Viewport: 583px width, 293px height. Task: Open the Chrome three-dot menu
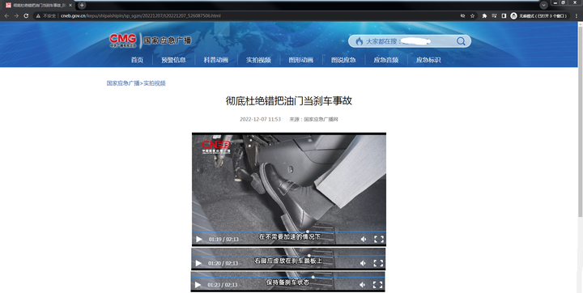(x=577, y=16)
